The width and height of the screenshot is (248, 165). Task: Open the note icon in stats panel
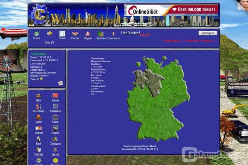click(x=60, y=83)
